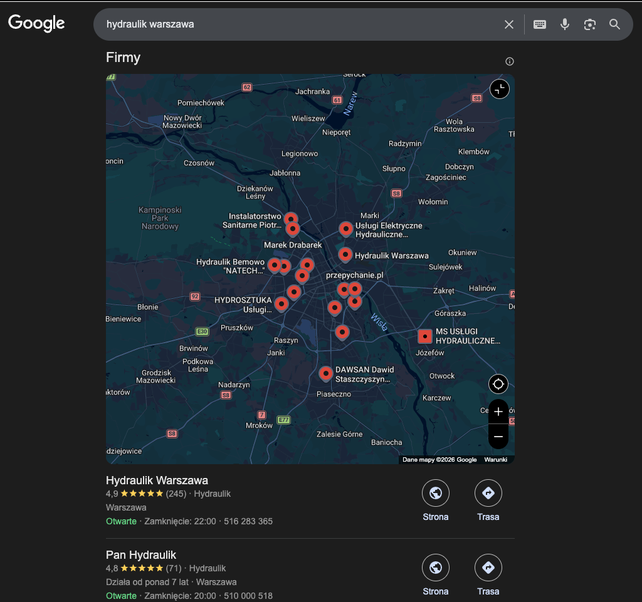Click the DAWSAN Dawid Staszczyszyn map pin

click(x=325, y=373)
